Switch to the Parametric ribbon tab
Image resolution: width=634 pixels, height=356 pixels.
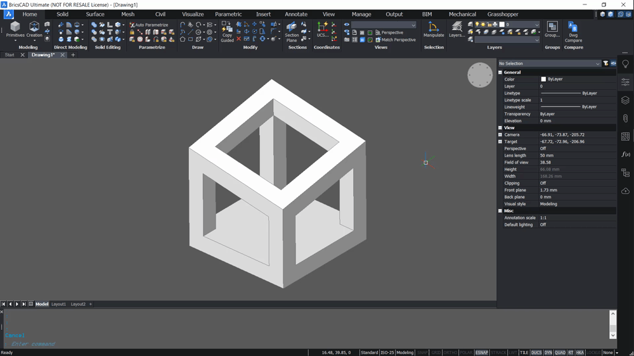[228, 14]
